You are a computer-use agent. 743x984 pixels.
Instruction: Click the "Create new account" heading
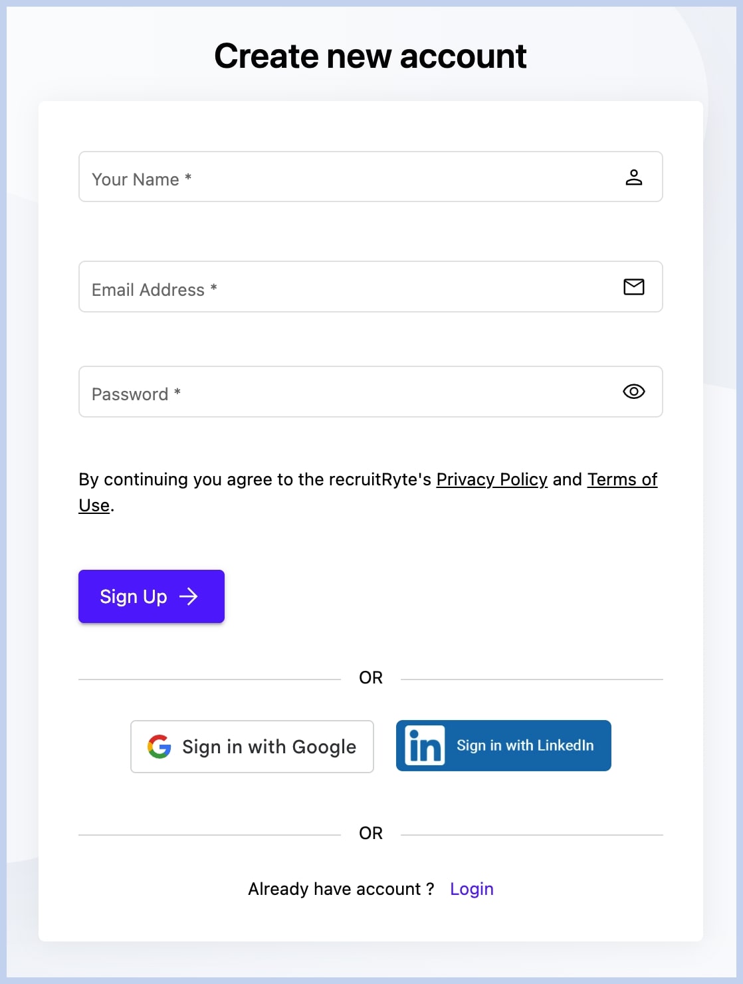pos(370,56)
